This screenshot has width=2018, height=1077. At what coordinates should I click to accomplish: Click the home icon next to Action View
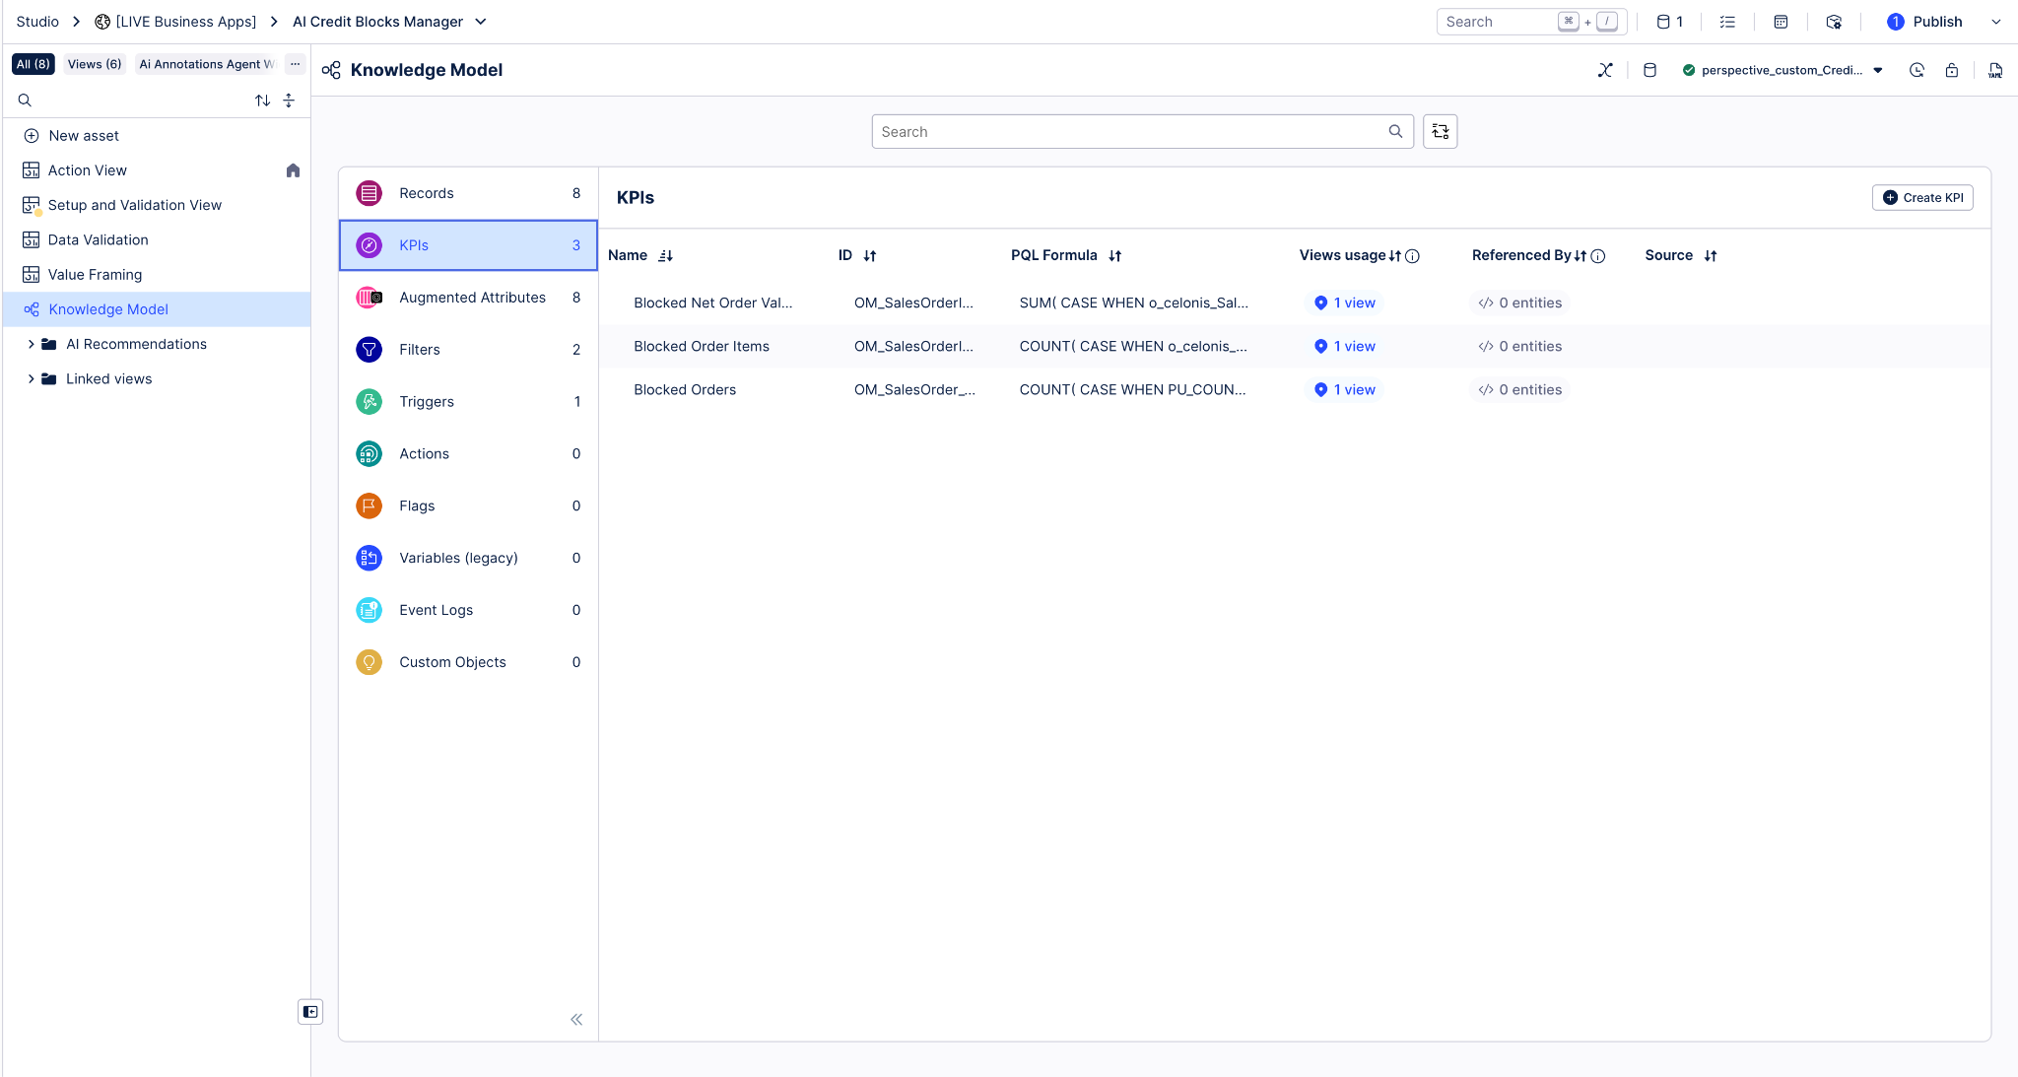click(293, 170)
